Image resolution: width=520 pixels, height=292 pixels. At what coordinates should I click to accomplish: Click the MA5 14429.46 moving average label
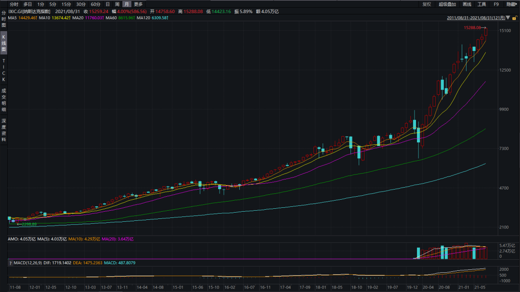pyautogui.click(x=23, y=18)
